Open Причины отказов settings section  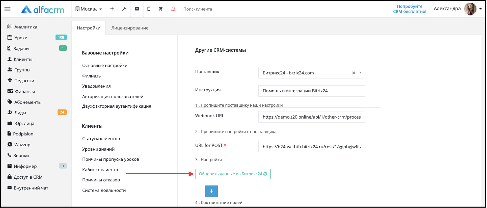point(101,180)
